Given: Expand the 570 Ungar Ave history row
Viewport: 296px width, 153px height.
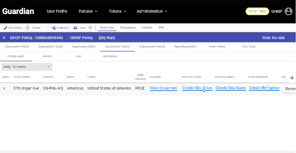Looking at the screenshot, I should (x=4, y=88).
